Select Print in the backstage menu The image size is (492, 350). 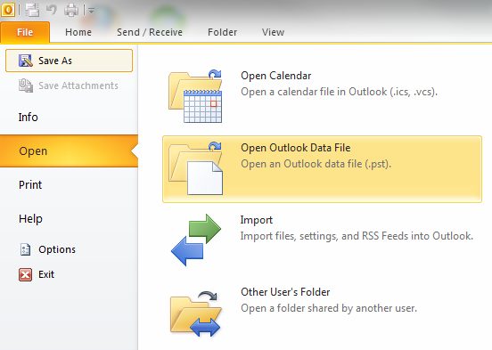30,184
